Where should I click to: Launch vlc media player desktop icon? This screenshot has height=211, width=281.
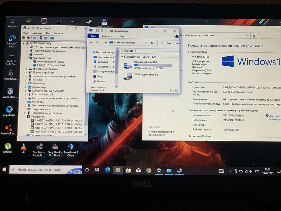[23, 148]
